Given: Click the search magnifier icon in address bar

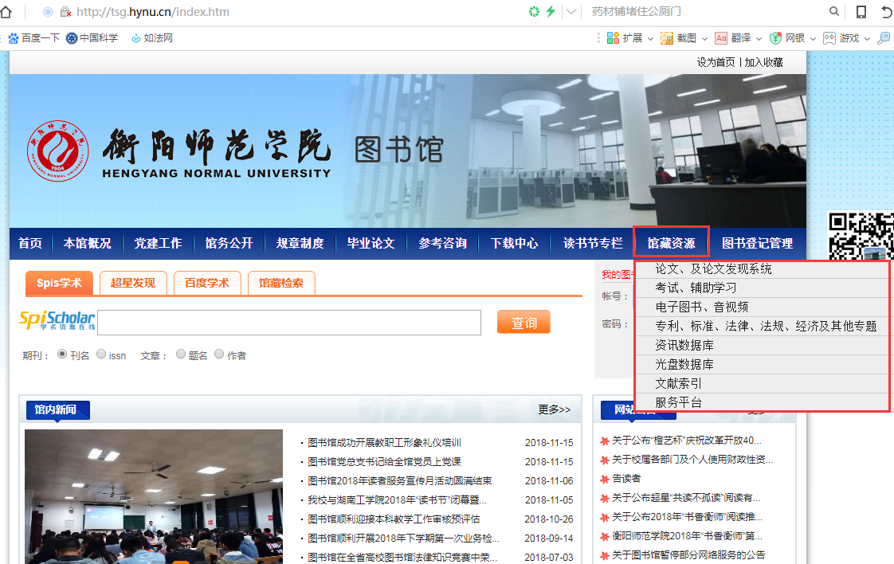Looking at the screenshot, I should (833, 11).
